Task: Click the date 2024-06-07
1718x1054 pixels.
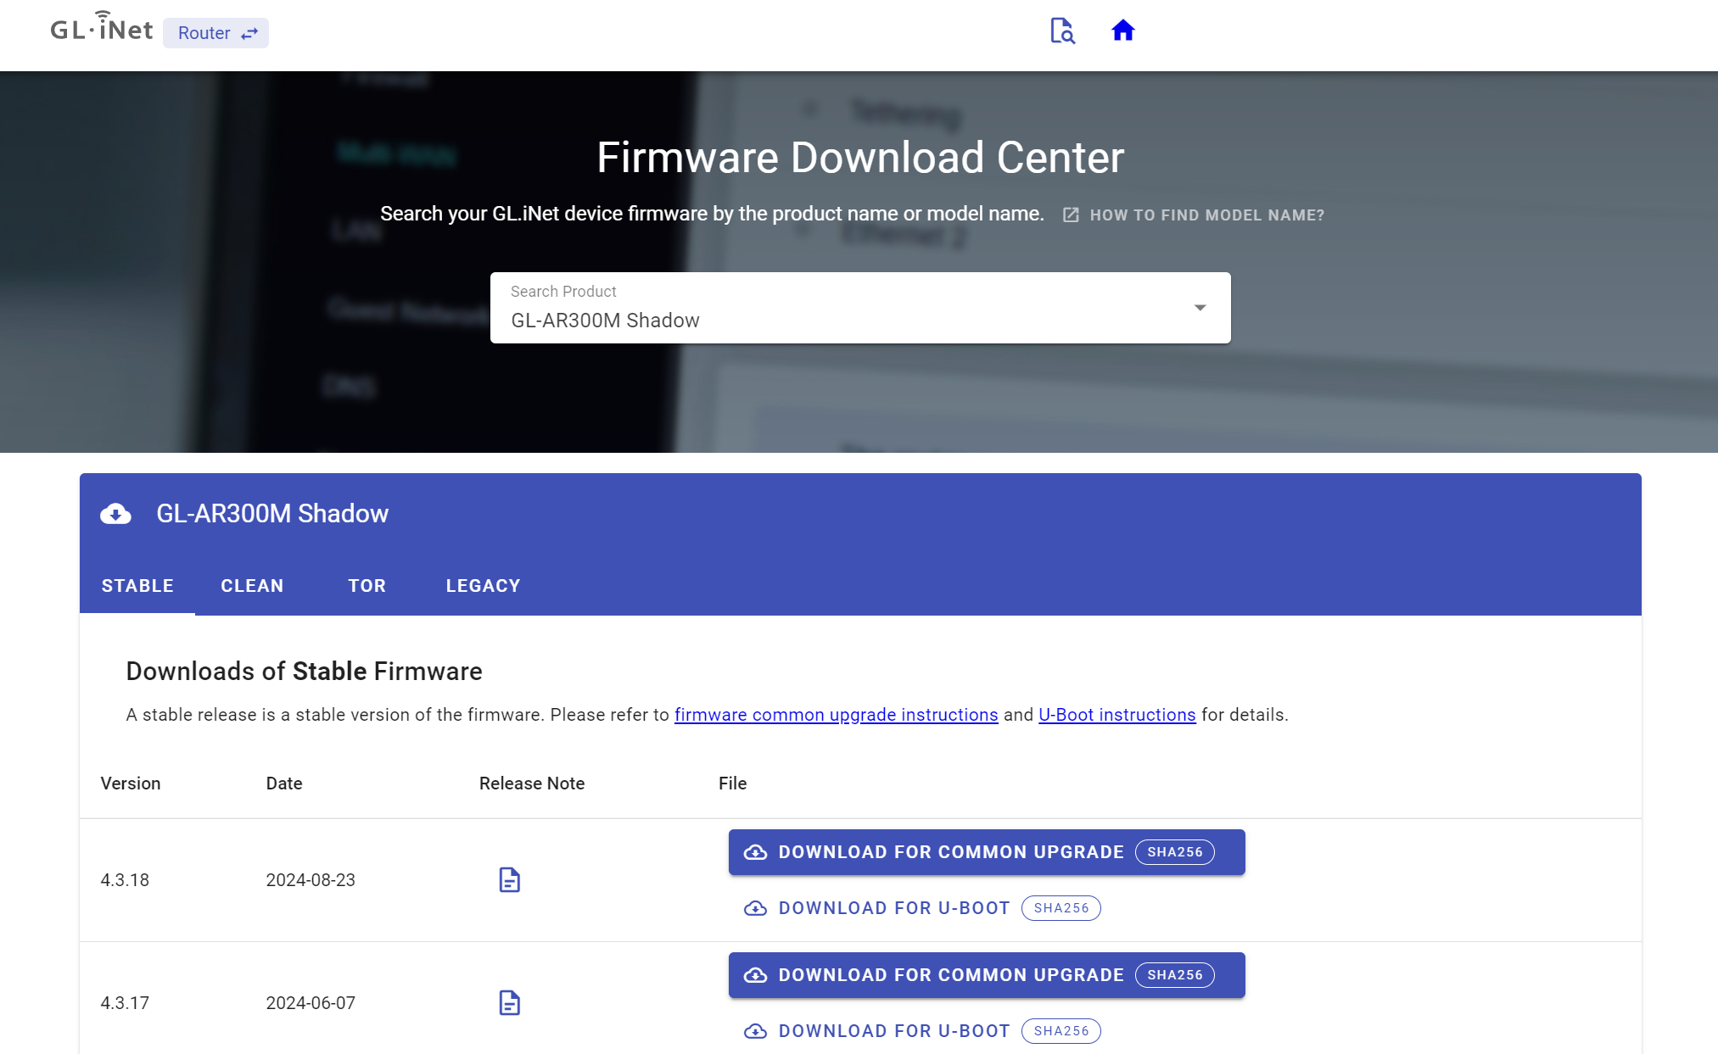Action: [311, 1003]
